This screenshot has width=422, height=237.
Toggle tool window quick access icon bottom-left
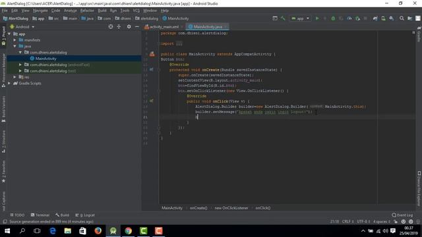coord(5,222)
